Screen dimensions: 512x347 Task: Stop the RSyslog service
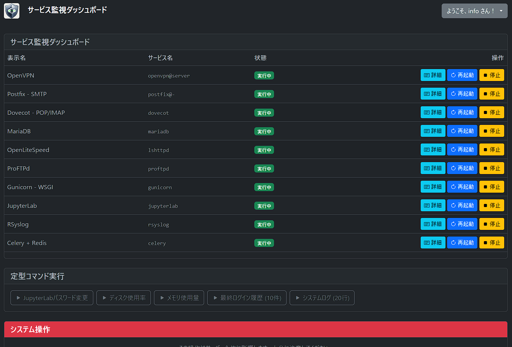pos(491,224)
